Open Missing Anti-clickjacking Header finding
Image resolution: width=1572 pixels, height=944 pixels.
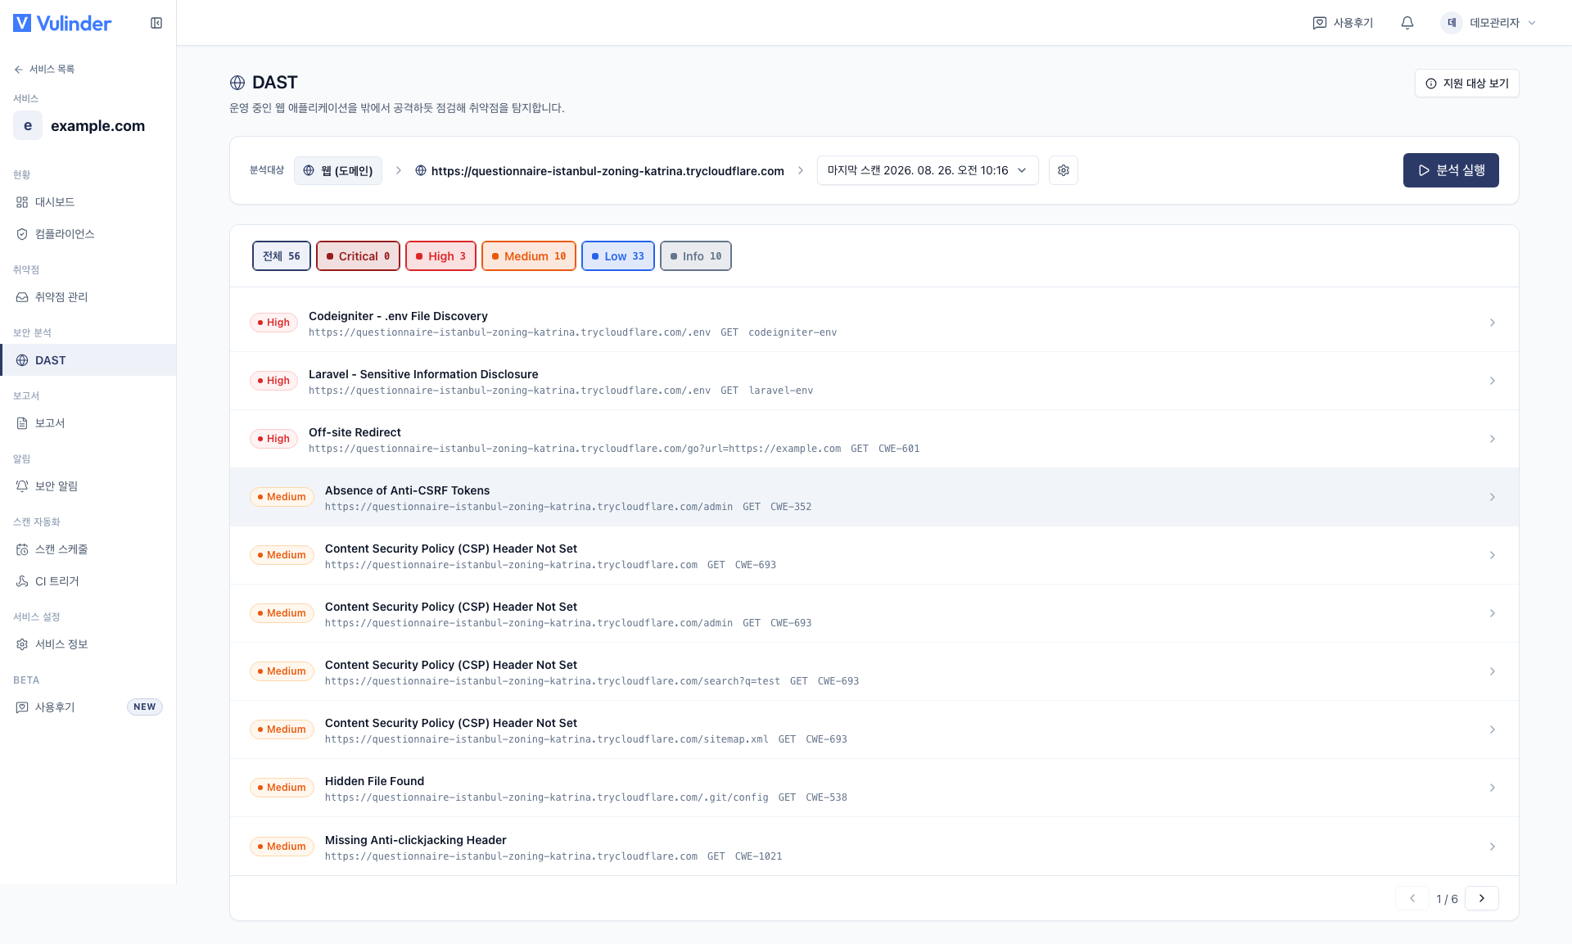point(874,847)
